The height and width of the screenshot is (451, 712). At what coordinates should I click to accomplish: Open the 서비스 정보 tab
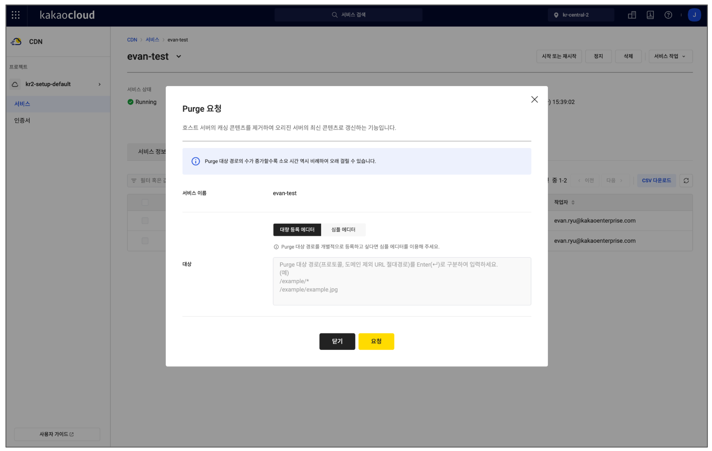(x=147, y=152)
